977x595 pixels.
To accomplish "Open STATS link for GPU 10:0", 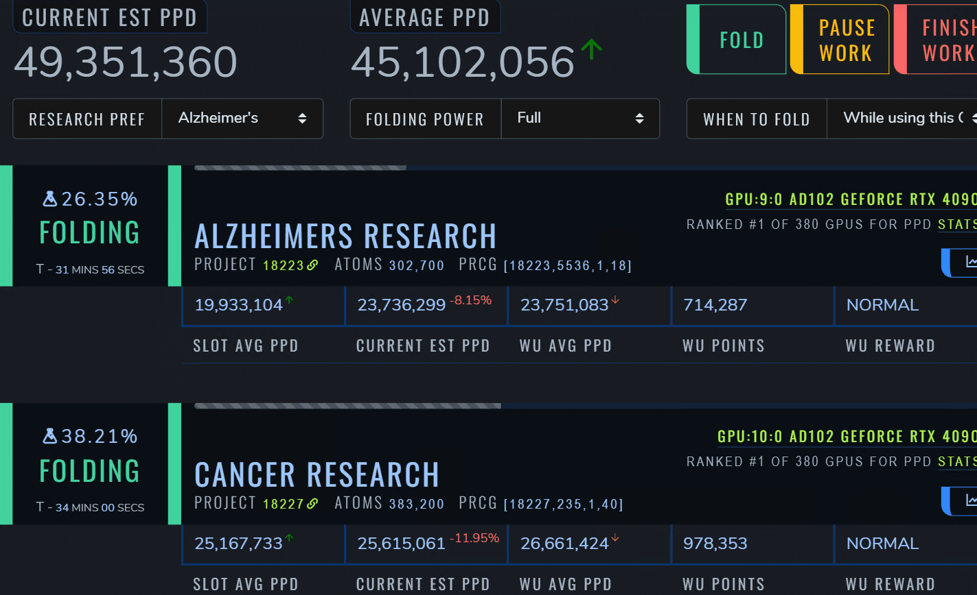I will coord(957,462).
